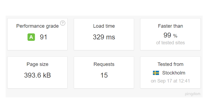
Task: Click the pingdom logo watermark
Action: 193,94
